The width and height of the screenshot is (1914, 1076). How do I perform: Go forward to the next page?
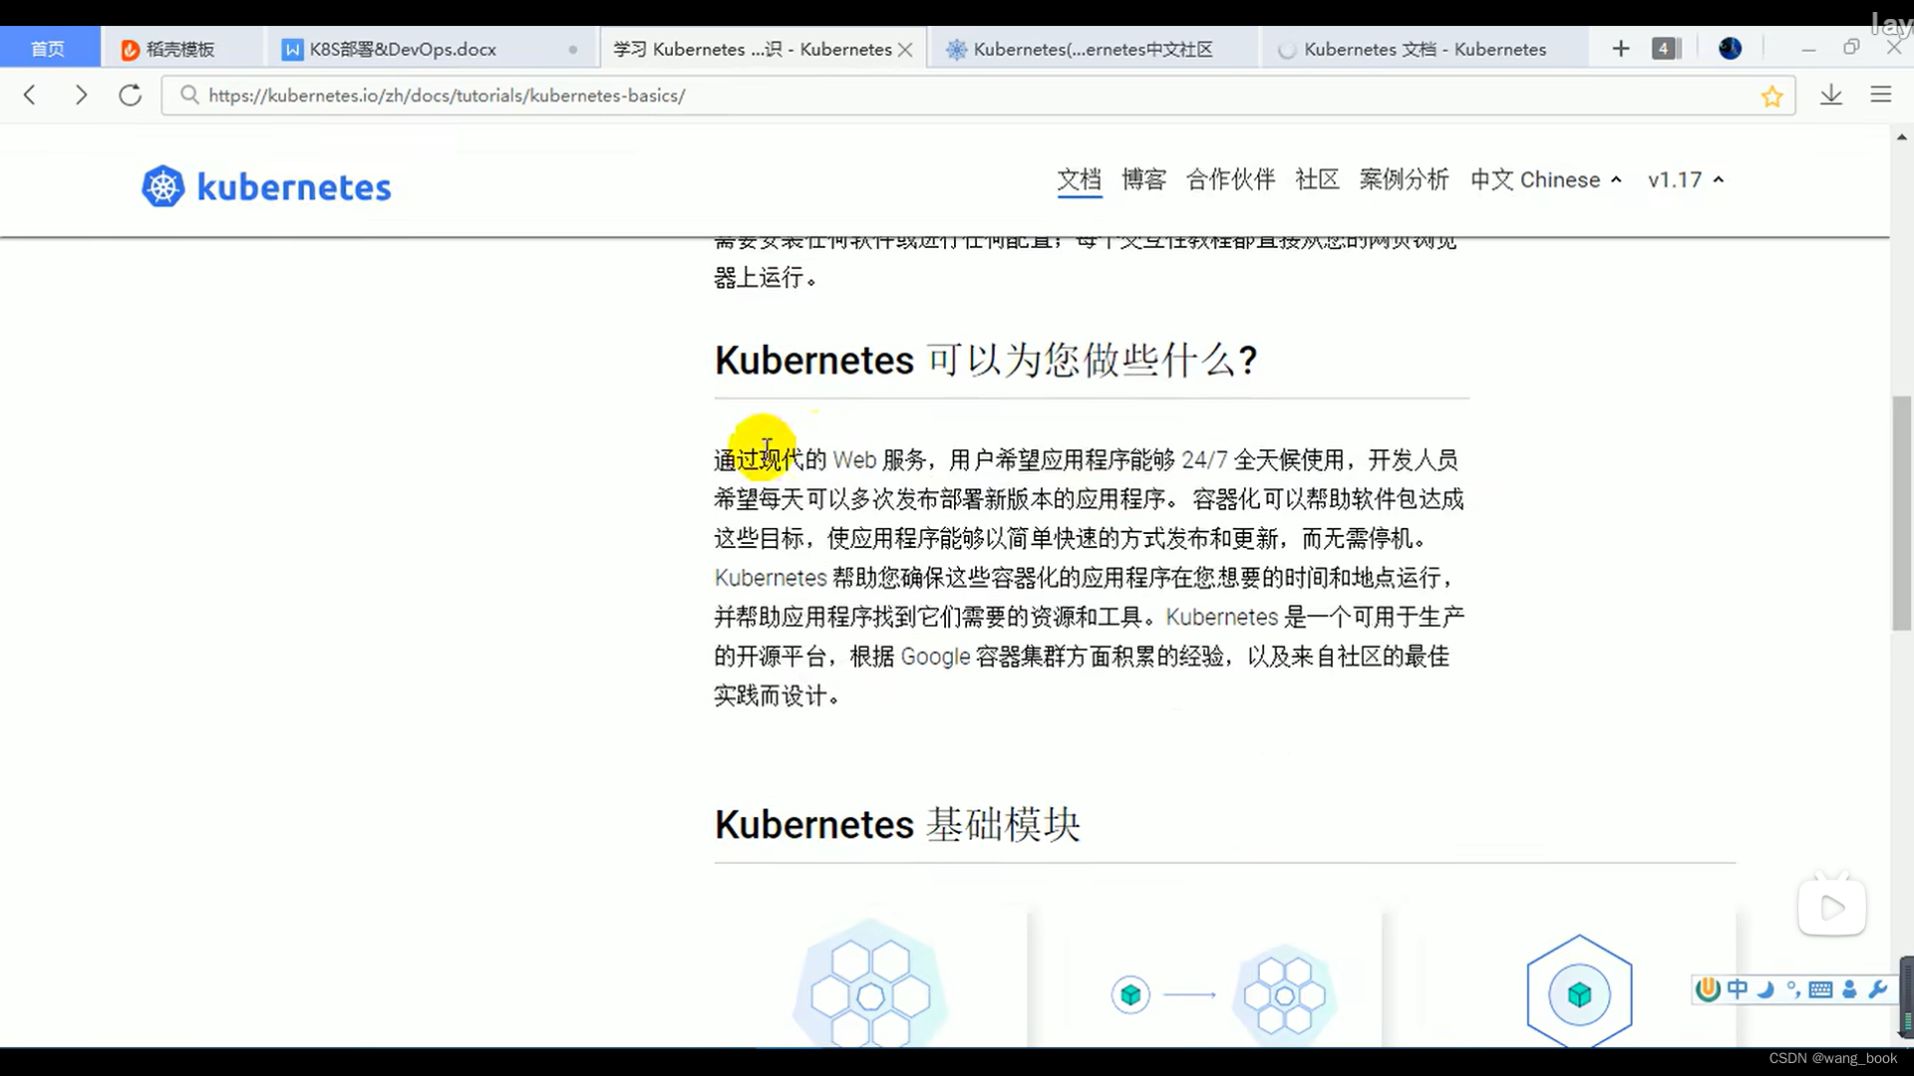[81, 95]
